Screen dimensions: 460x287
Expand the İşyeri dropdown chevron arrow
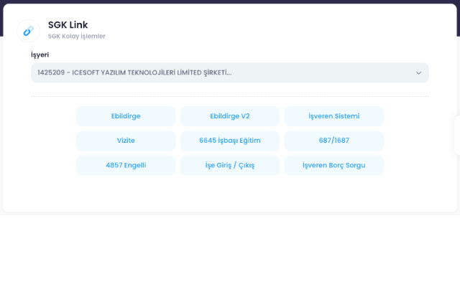[418, 73]
